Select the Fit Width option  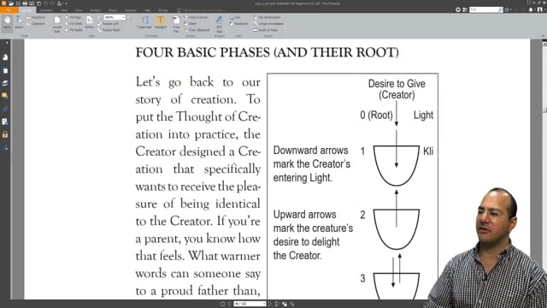pos(74,23)
